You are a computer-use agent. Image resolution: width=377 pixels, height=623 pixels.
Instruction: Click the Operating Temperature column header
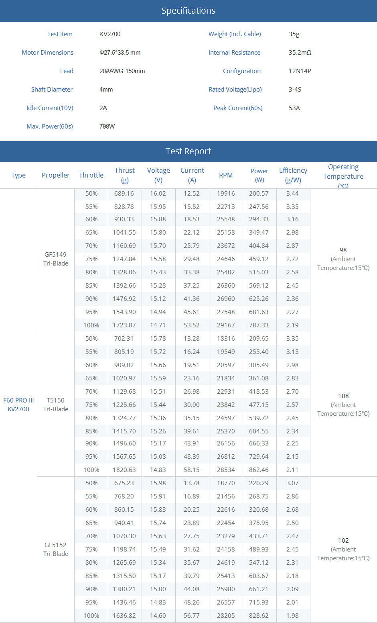pos(343,176)
